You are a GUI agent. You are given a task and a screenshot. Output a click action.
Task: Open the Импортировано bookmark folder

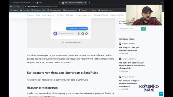tap(70, 10)
